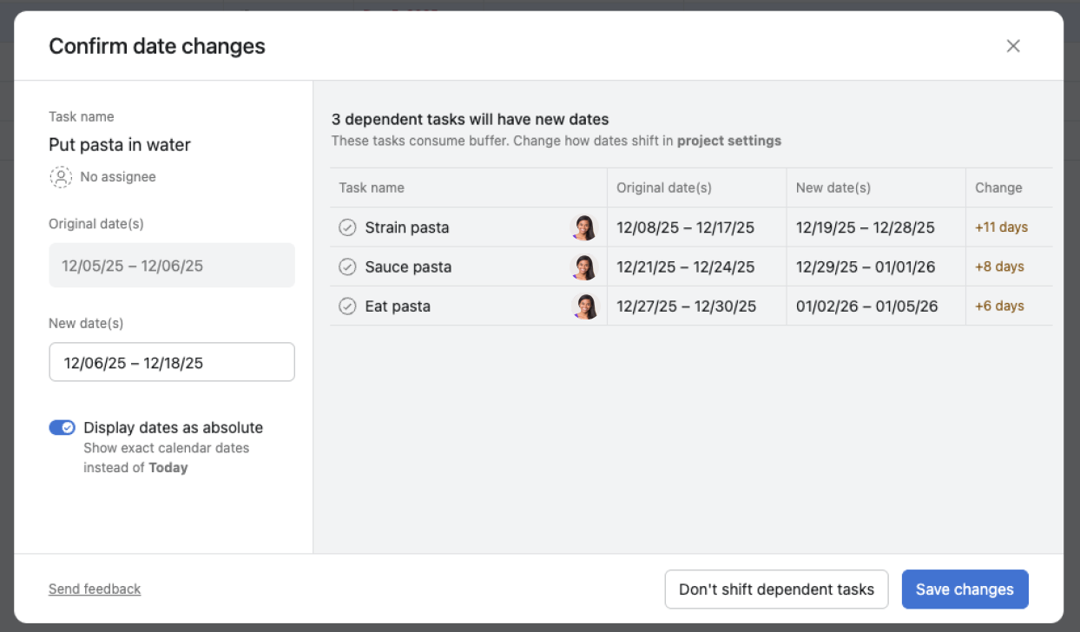Mark Strain pasta task complete
The height and width of the screenshot is (632, 1080).
(x=347, y=227)
